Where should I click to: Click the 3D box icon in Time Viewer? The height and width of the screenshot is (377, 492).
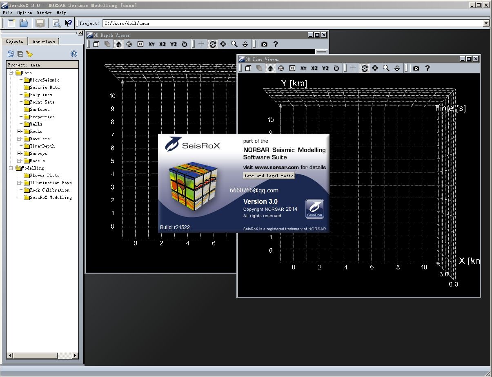point(248,68)
